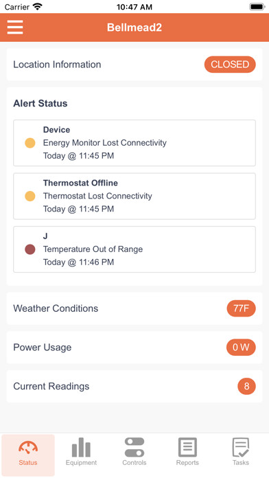Tap the 77F temperature badge

242,308
